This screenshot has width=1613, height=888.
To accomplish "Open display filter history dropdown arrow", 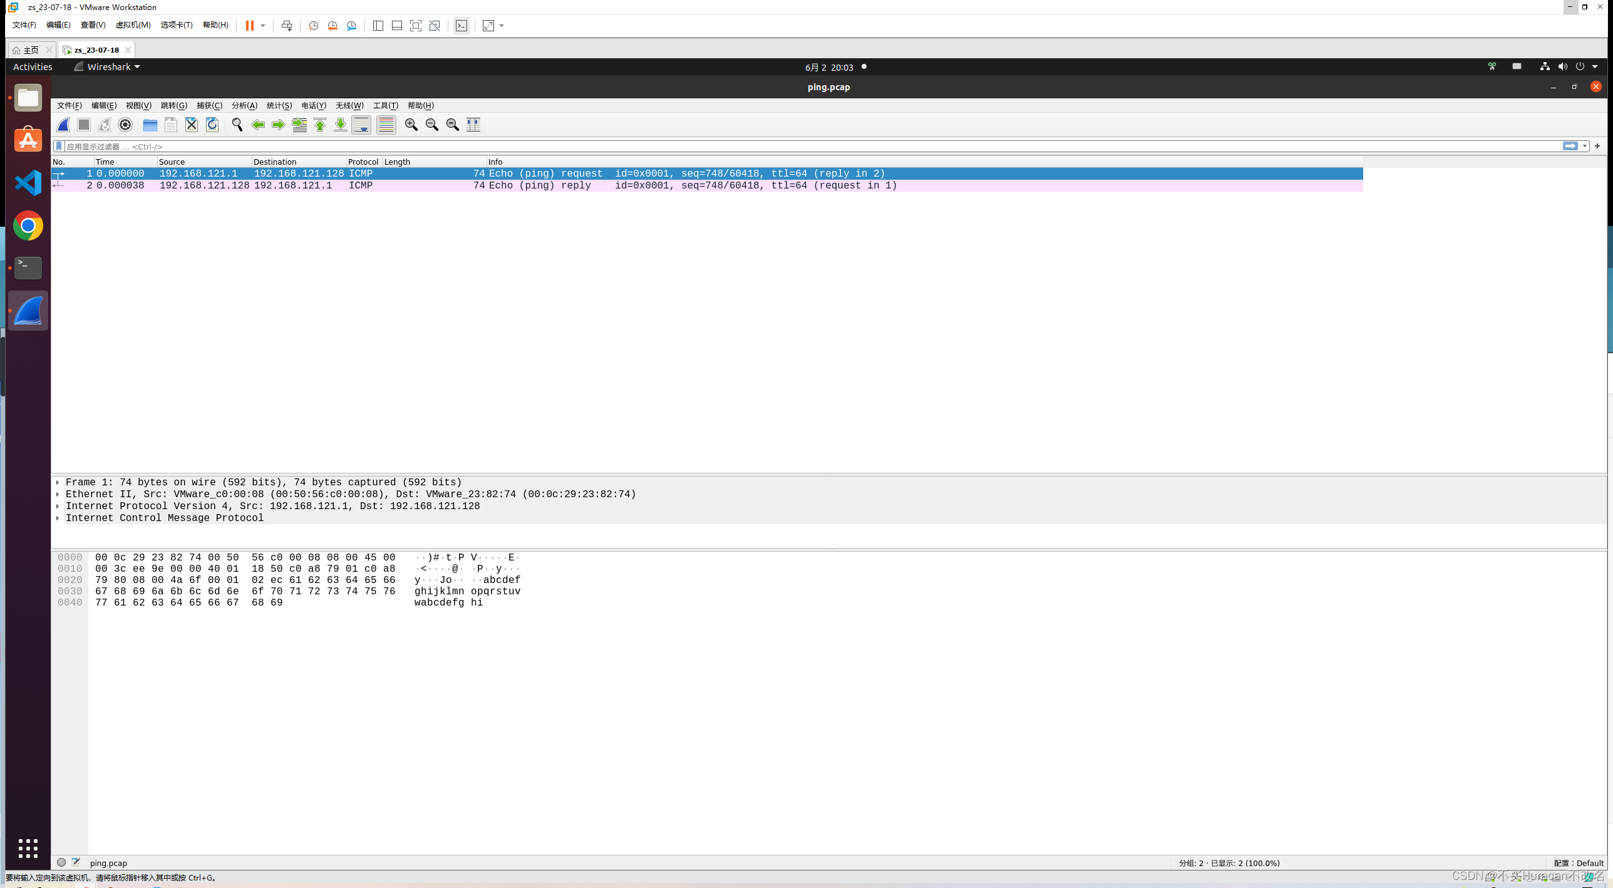I will pos(1585,146).
